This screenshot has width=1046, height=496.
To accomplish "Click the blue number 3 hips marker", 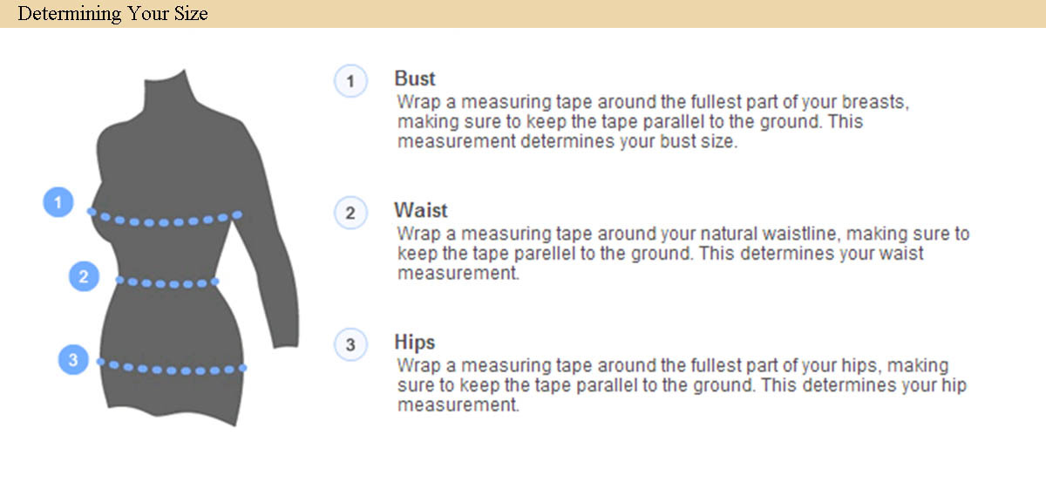I will pos(73,359).
